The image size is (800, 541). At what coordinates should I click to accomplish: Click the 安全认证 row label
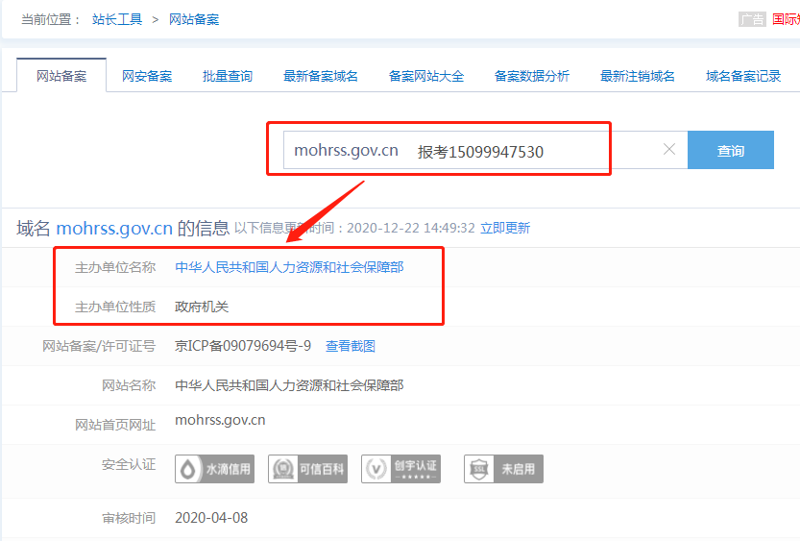pyautogui.click(x=129, y=464)
